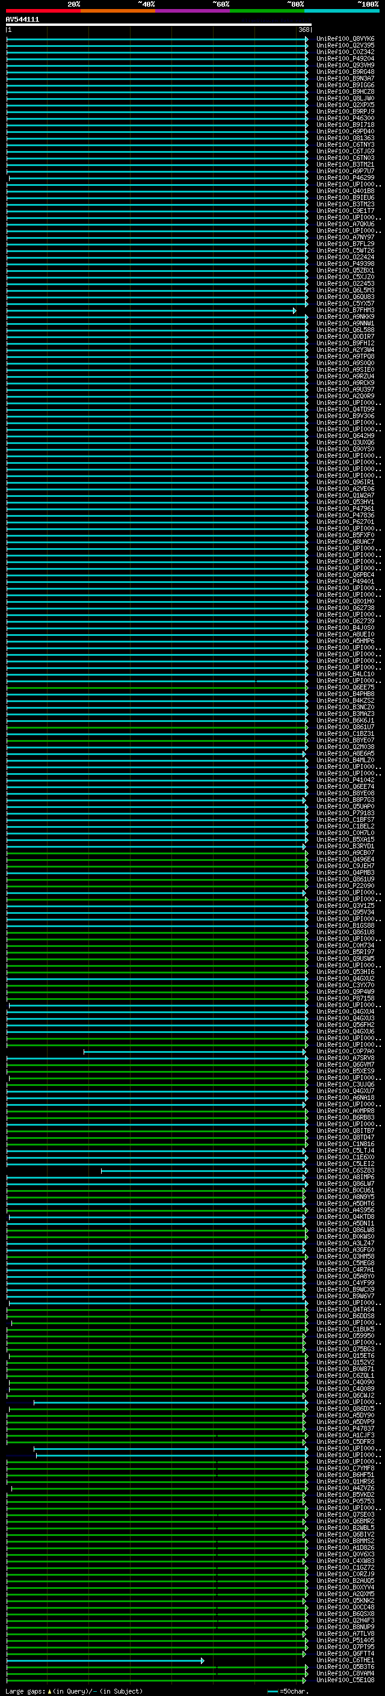Image resolution: width=385 pixels, height=1696 pixels.
Task: Select the UniRef100_C5E1Q8 label
Action: (x=345, y=1680)
